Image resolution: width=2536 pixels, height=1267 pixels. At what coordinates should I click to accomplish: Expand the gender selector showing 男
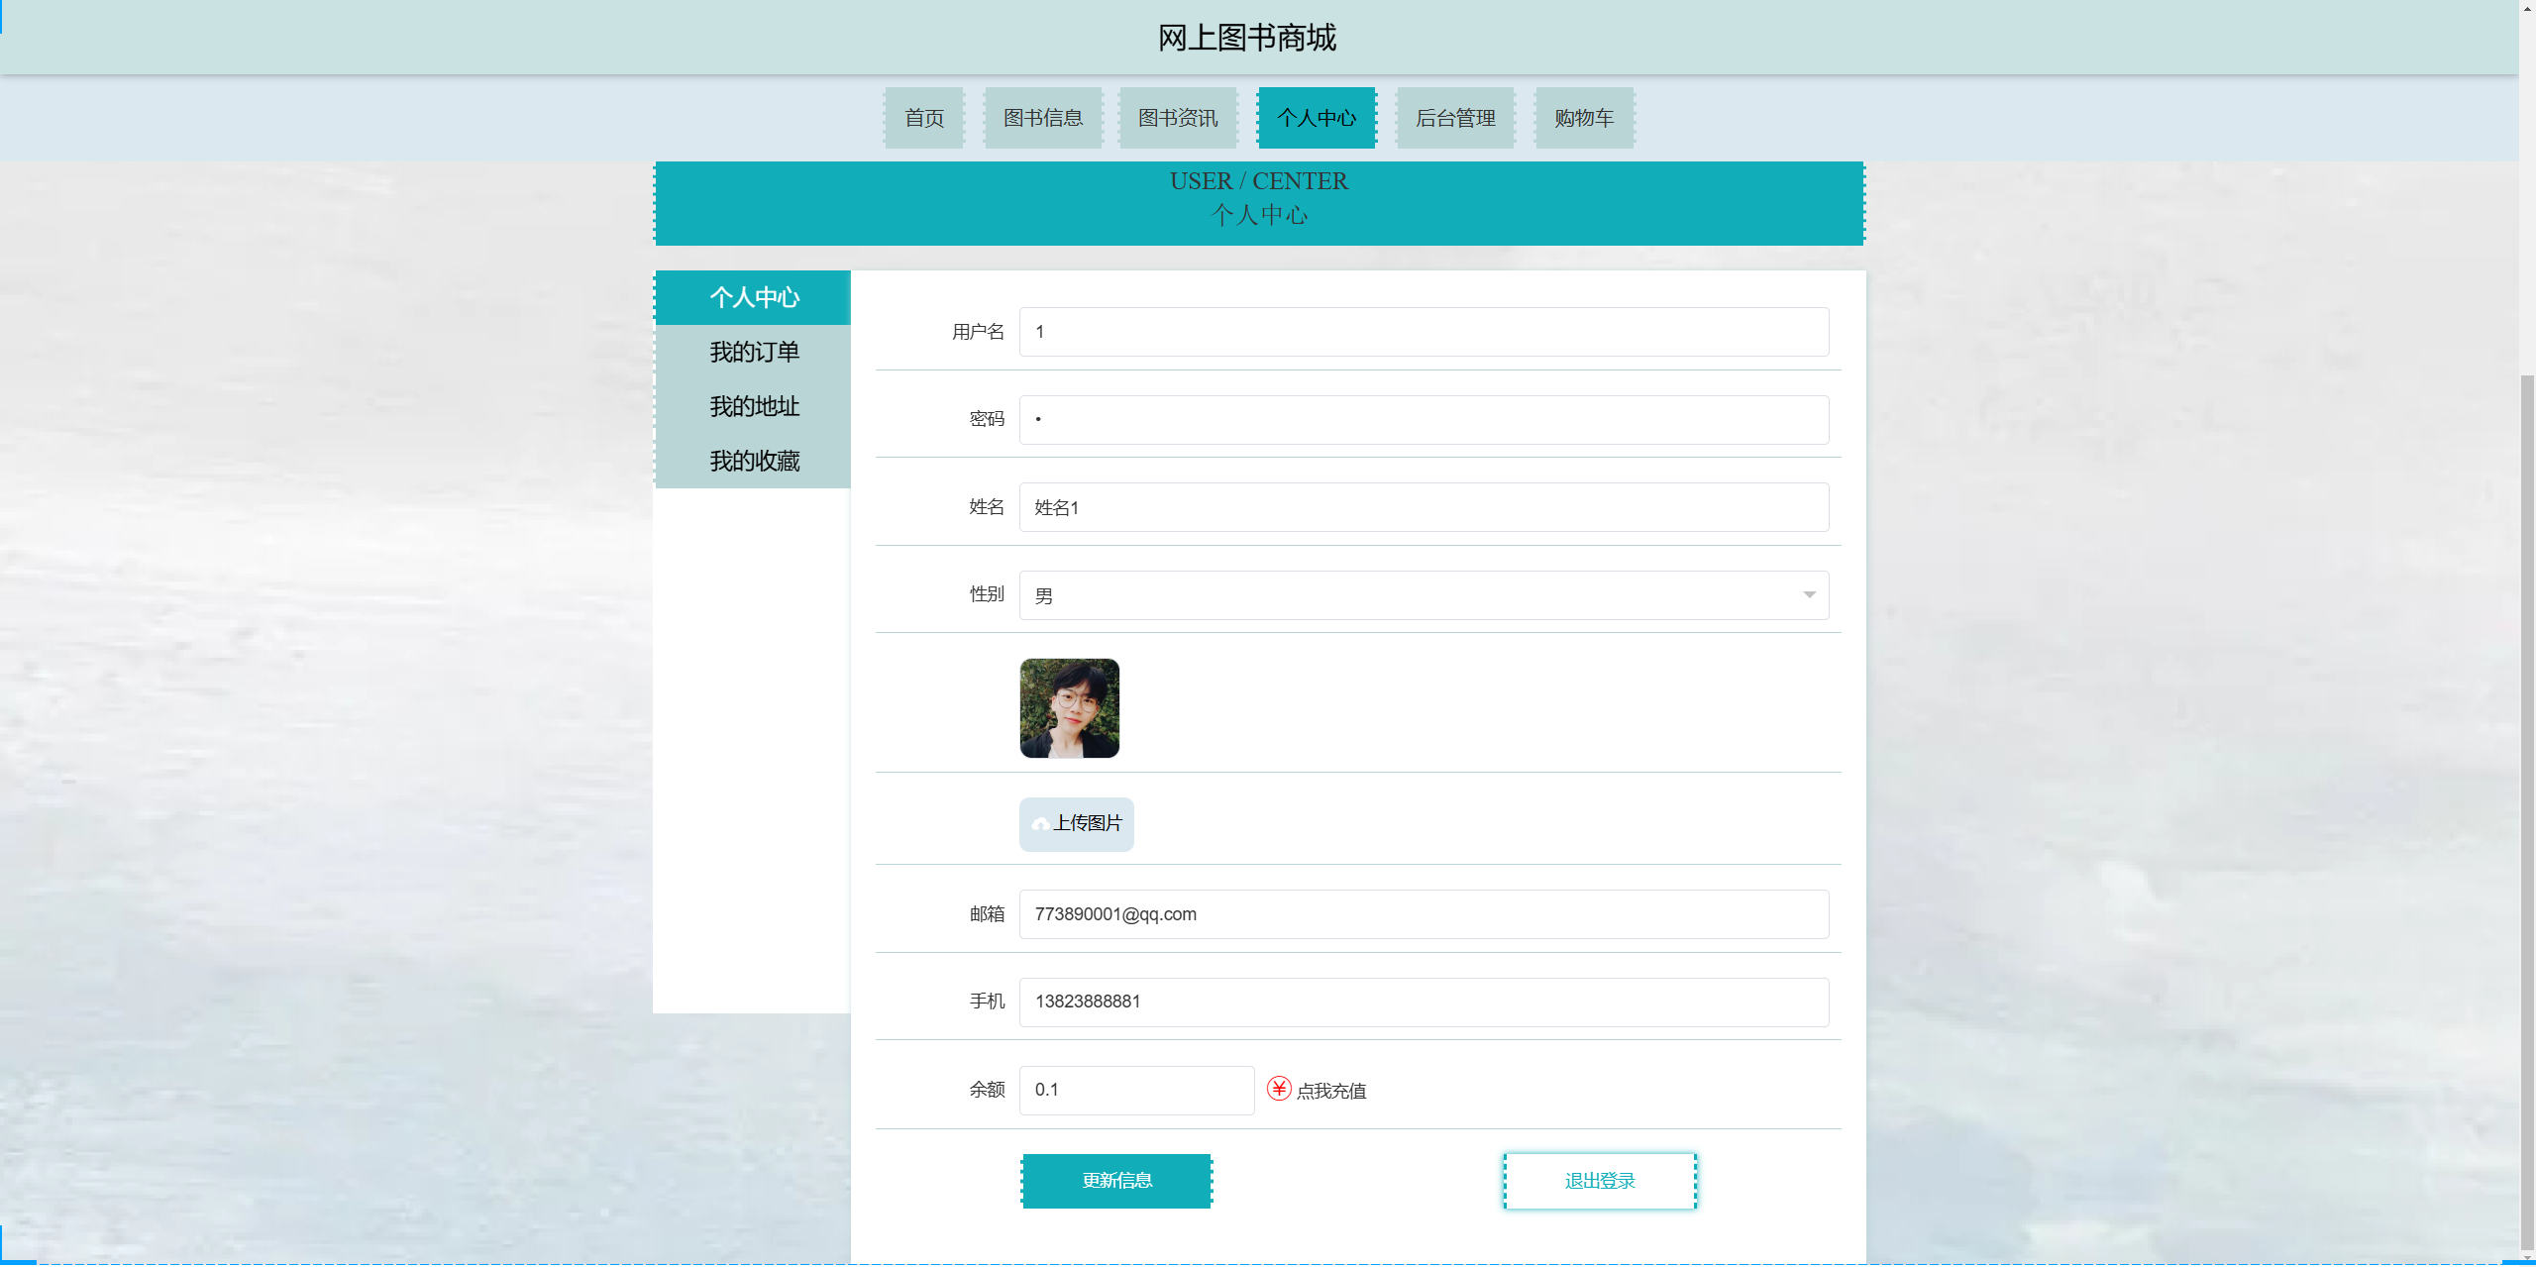[1810, 595]
